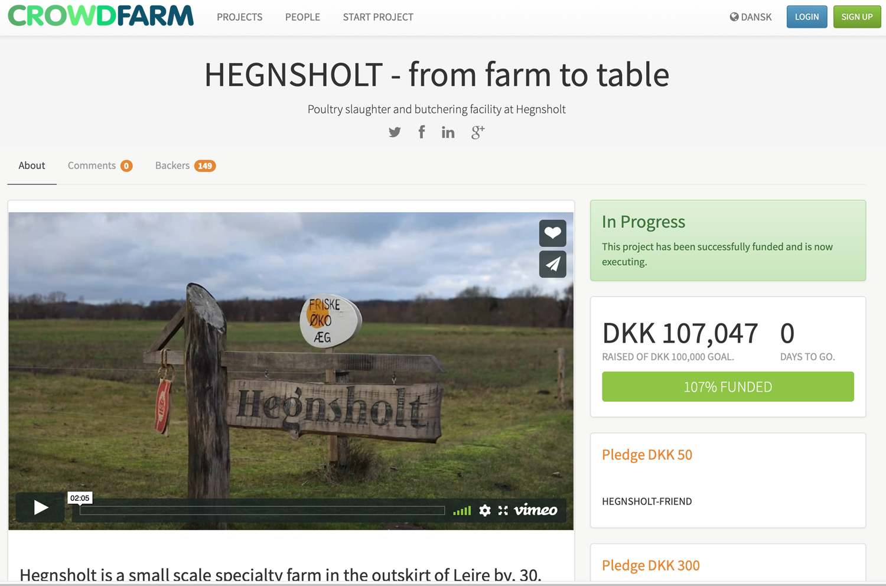
Task: Like the video with heart icon
Action: click(553, 233)
